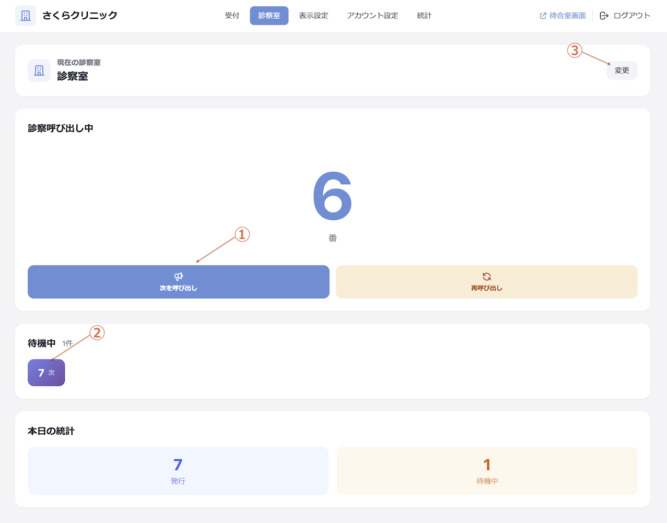Open the 統計 tab
The width and height of the screenshot is (667, 523).
click(424, 15)
